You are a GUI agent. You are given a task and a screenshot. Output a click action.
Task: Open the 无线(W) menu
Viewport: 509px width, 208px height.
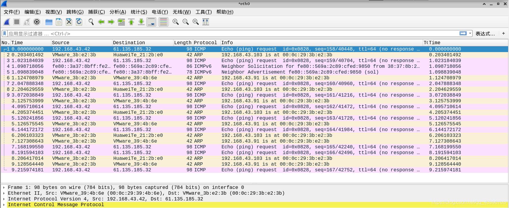pyautogui.click(x=182, y=12)
